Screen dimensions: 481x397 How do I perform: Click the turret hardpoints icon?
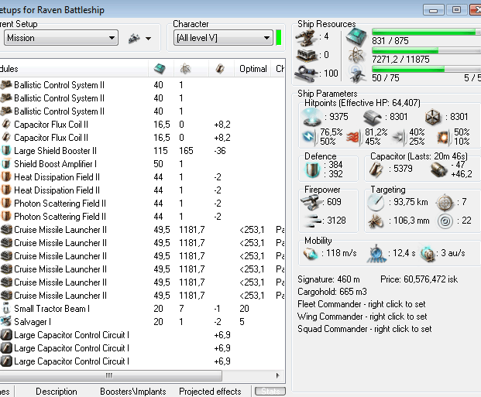(306, 37)
